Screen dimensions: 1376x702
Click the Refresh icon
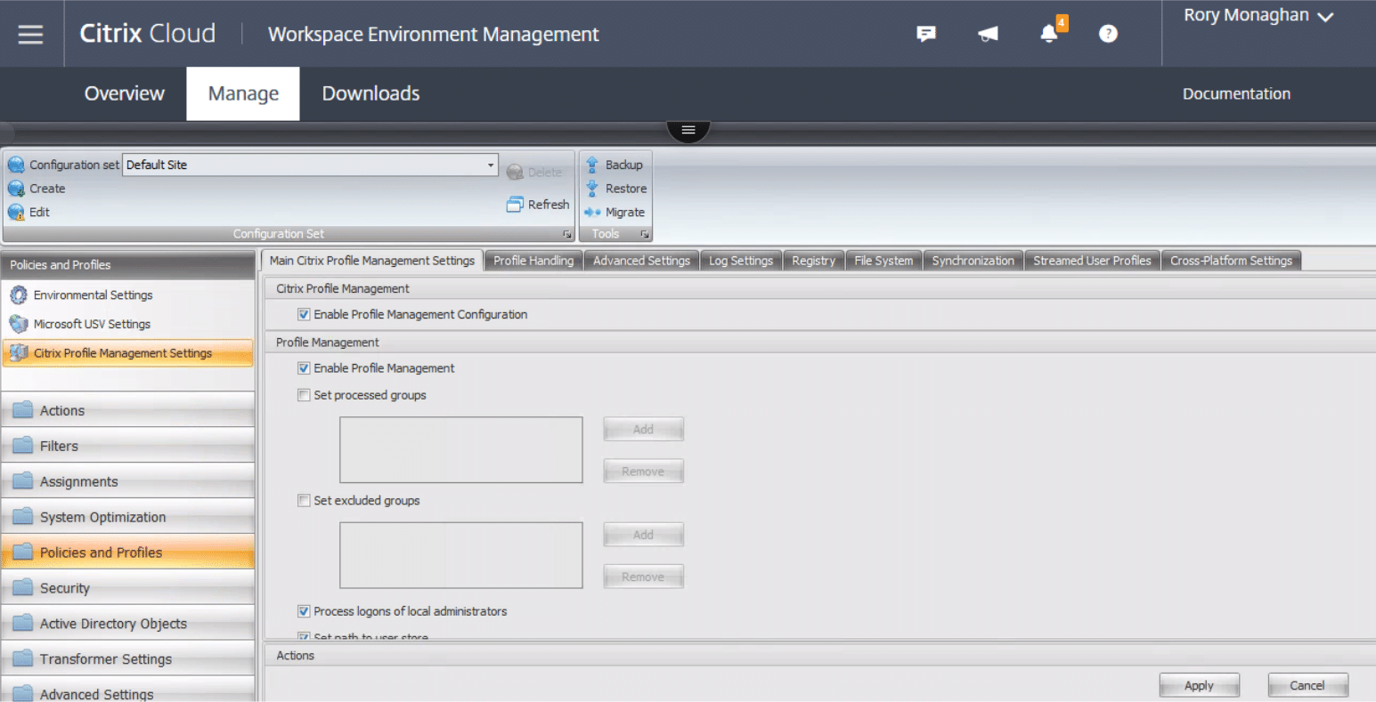pos(515,204)
